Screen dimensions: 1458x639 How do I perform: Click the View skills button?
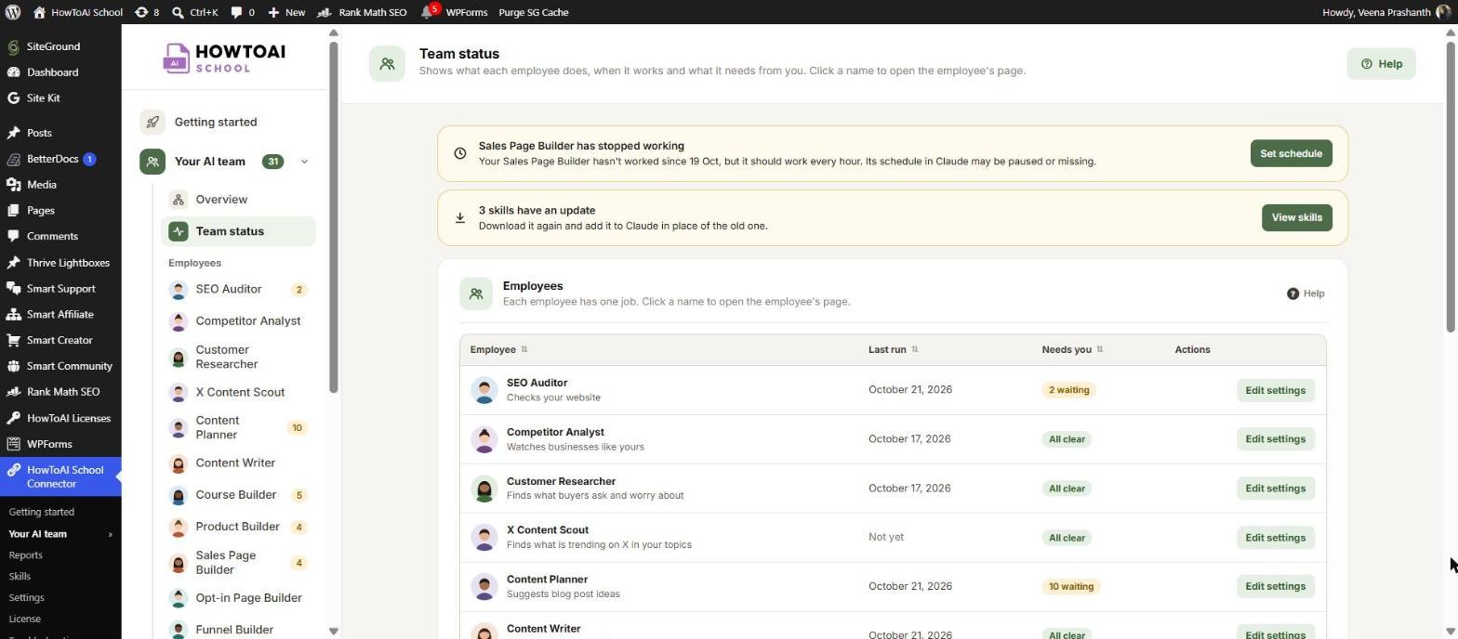click(x=1296, y=218)
